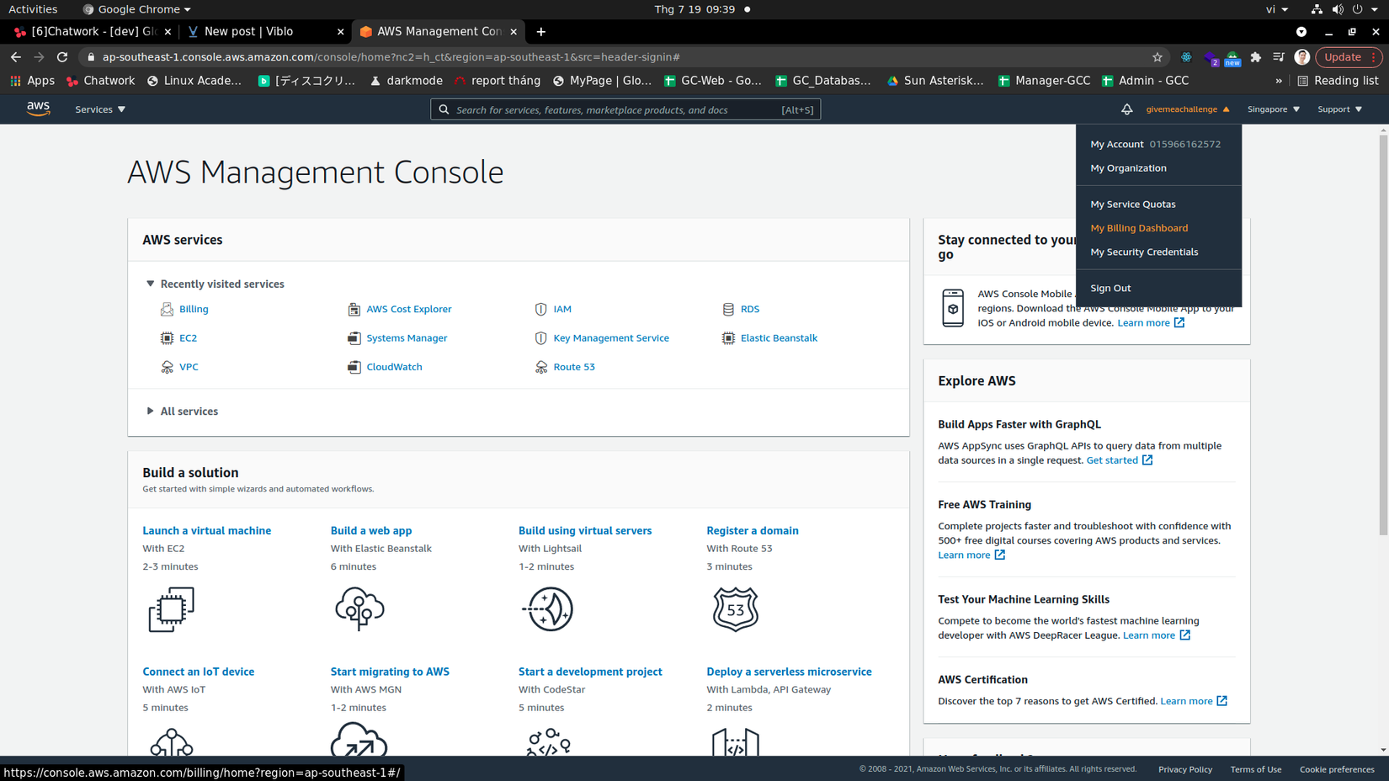
Task: Switch to the Chatwork browser tab
Action: tap(93, 32)
